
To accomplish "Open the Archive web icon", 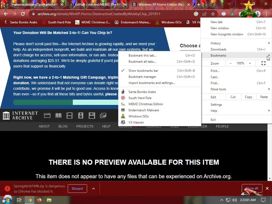I will (47, 116).
